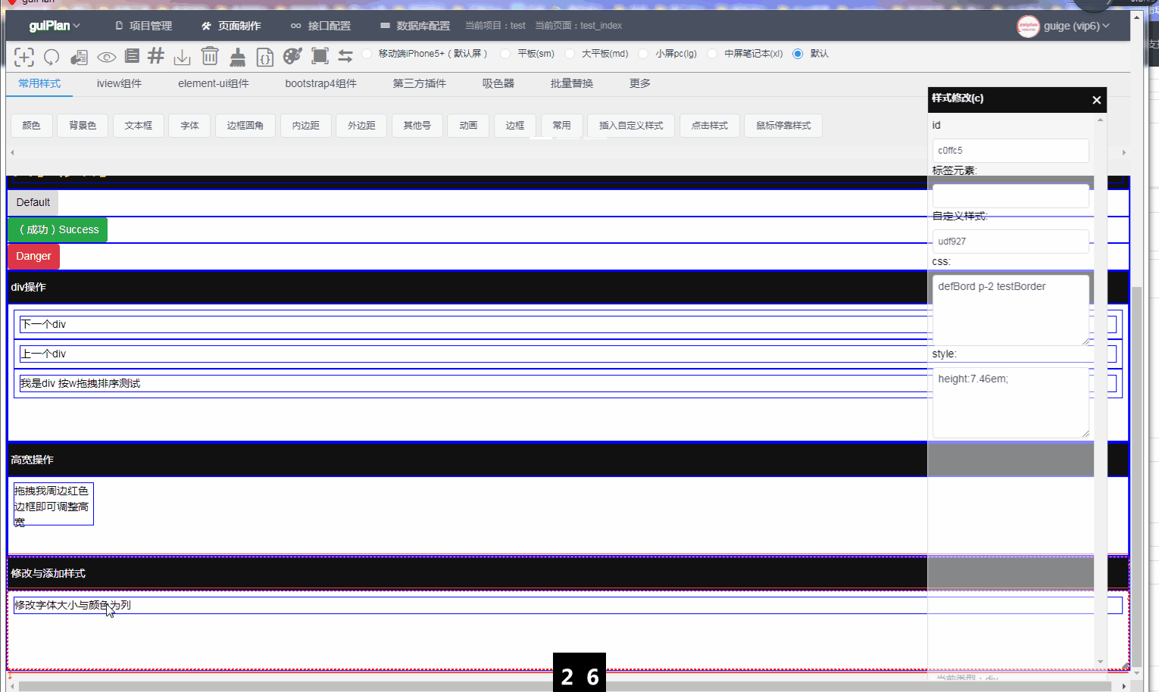Open the guiPlan logo dropdown
Screen dimensions: 1159x692
coord(55,26)
